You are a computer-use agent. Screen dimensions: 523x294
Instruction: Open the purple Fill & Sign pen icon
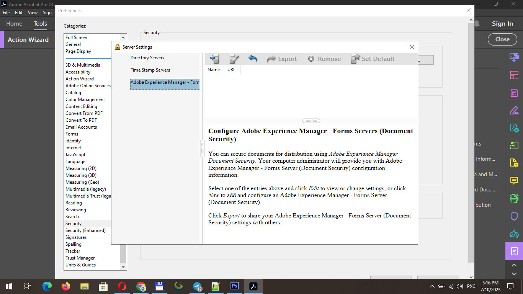tap(514, 111)
